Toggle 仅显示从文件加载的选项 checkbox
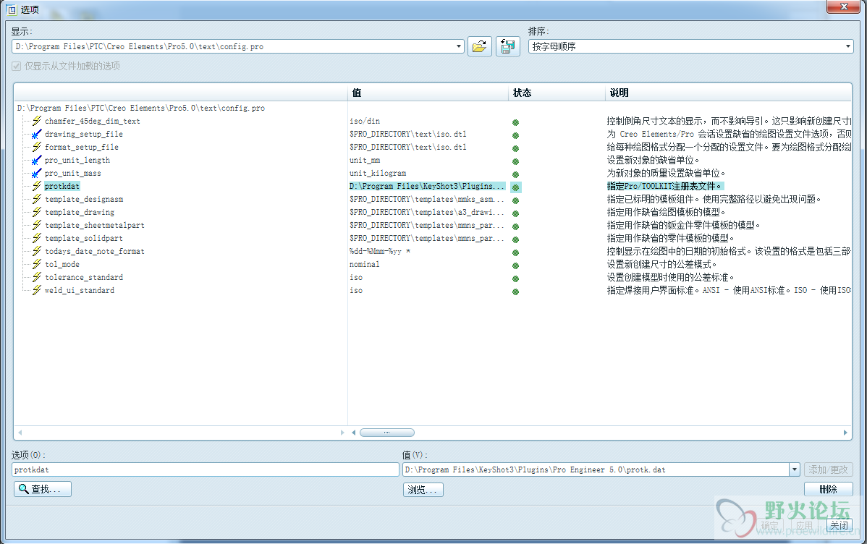 [16, 66]
